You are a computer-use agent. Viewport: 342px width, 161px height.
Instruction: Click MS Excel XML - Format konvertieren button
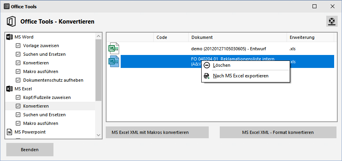click(278, 132)
